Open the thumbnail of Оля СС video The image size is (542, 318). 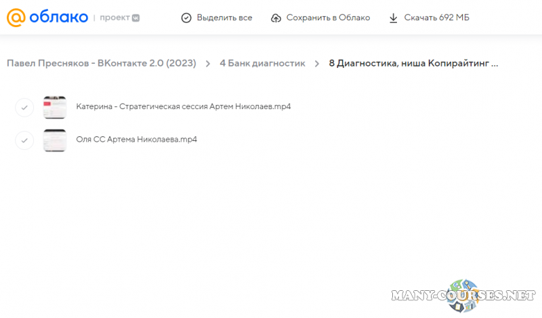pos(55,140)
